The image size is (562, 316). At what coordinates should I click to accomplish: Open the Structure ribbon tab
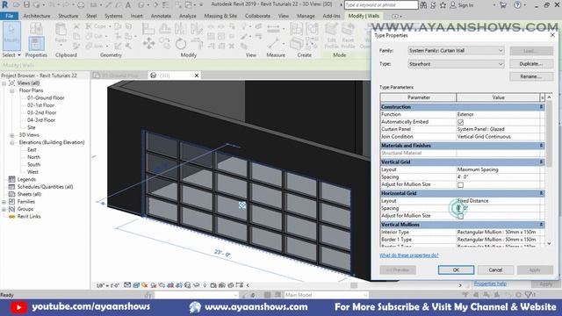click(68, 16)
